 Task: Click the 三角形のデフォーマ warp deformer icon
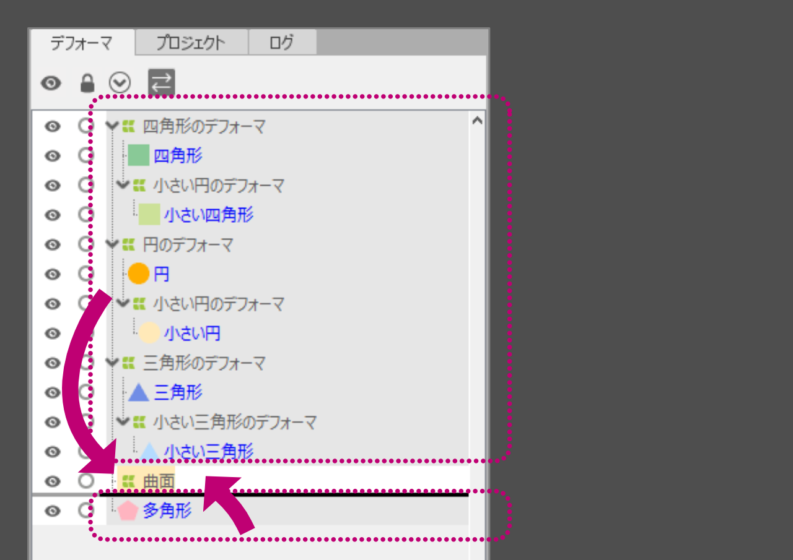128,363
